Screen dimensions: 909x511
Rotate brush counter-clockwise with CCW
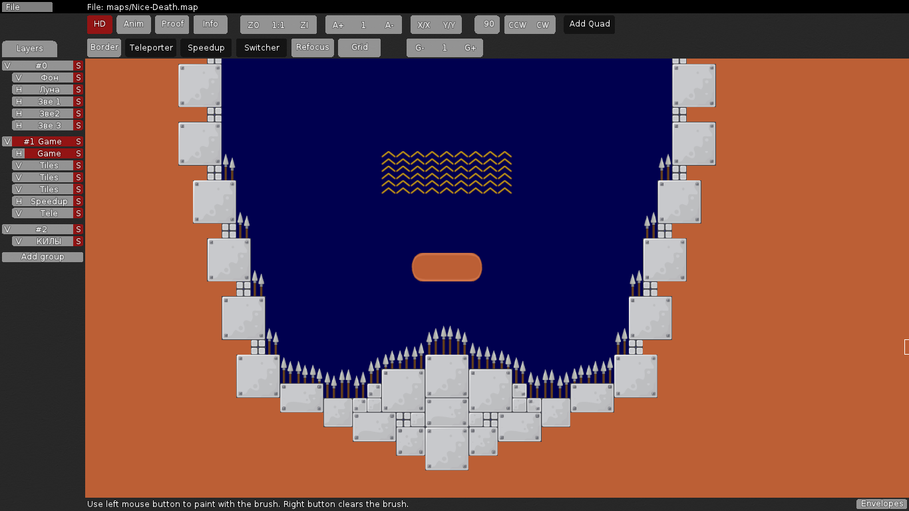[517, 25]
